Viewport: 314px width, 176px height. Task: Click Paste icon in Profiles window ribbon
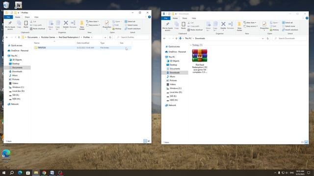pos(26,24)
